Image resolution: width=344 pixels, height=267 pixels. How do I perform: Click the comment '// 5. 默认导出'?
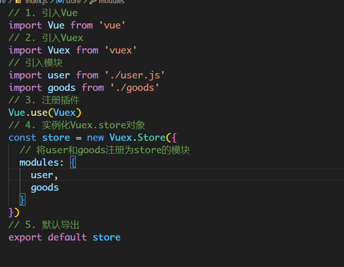click(44, 224)
